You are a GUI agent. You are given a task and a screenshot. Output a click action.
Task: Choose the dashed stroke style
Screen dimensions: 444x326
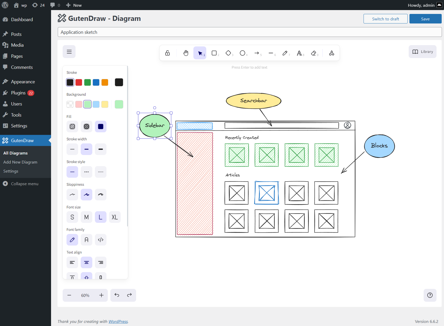(86, 172)
